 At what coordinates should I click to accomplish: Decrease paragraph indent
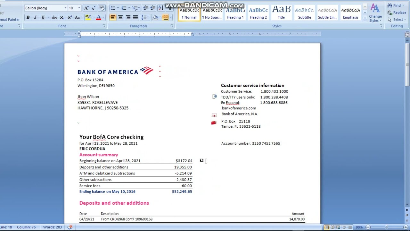click(146, 8)
